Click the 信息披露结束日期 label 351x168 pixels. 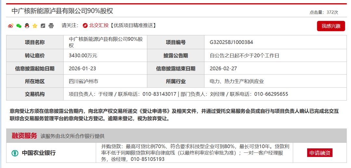click(x=175, y=68)
